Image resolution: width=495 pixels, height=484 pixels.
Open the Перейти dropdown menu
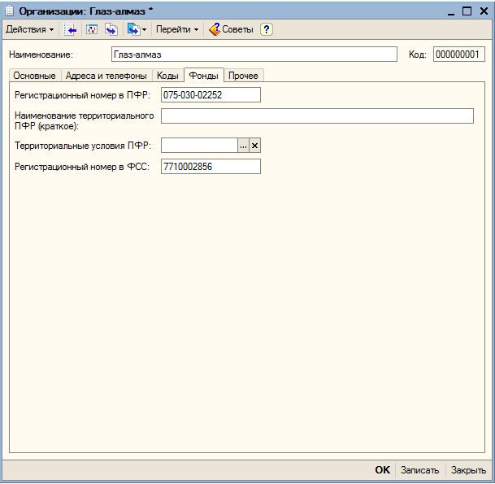pyautogui.click(x=177, y=29)
